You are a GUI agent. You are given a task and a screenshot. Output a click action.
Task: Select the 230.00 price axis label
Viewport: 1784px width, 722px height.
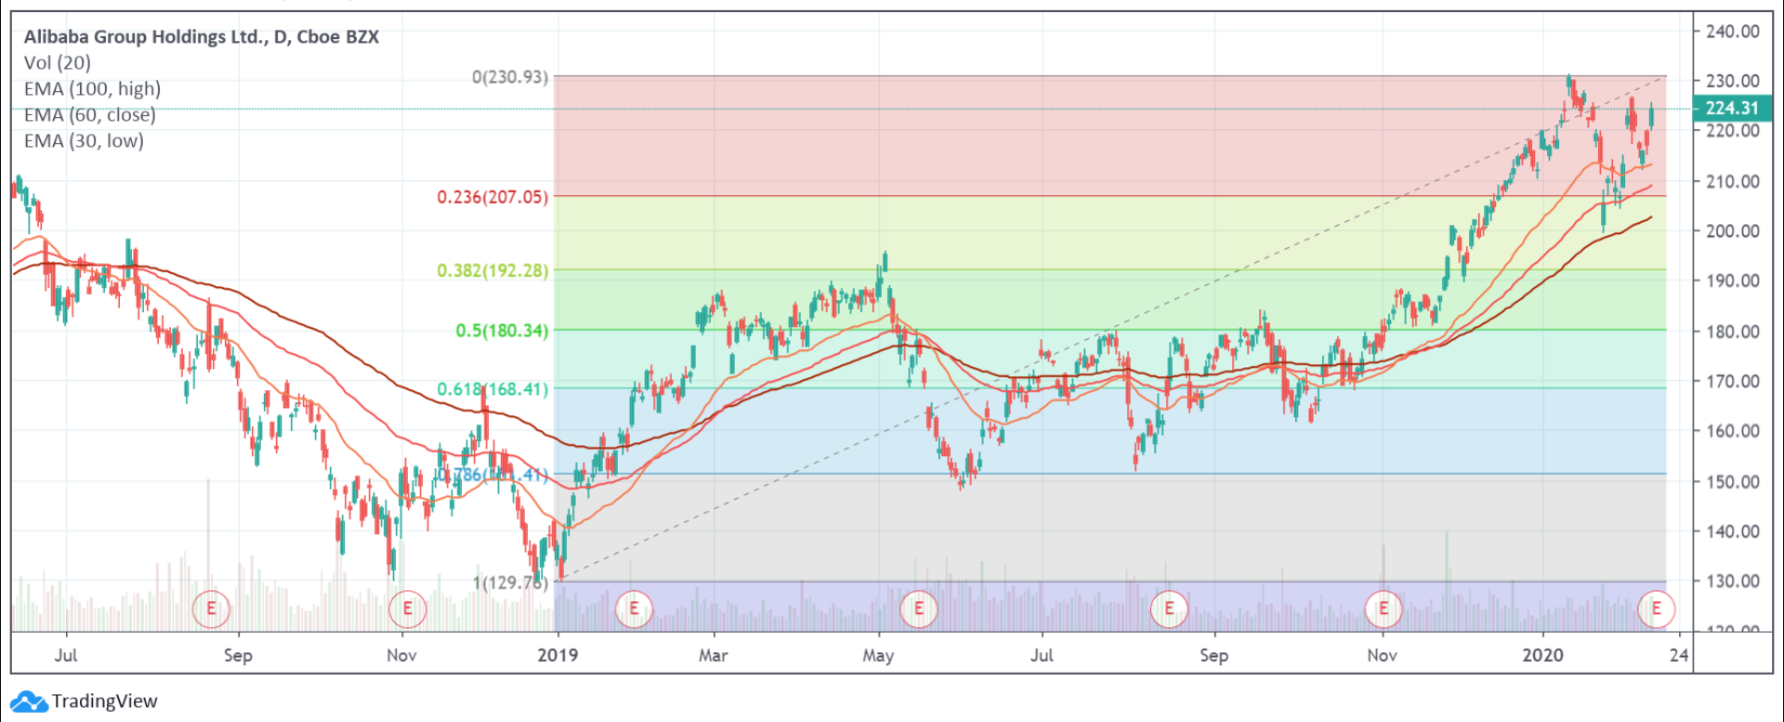point(1732,81)
